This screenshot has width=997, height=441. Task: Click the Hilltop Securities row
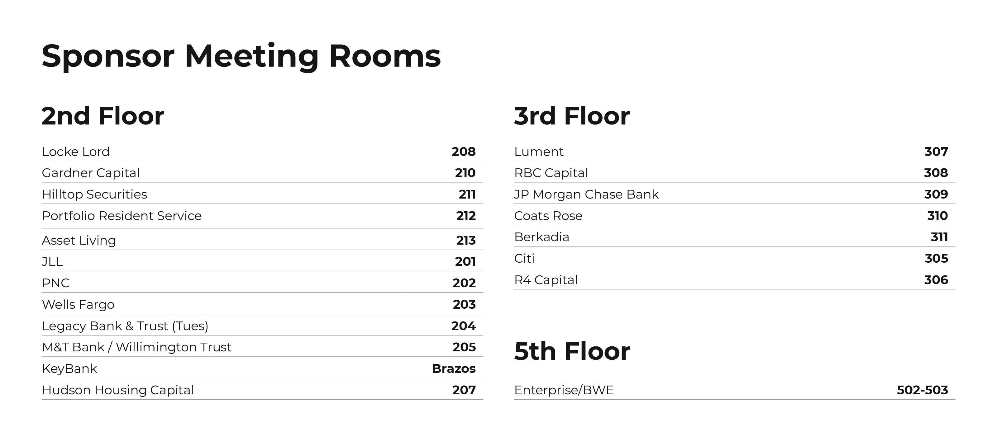(x=262, y=194)
